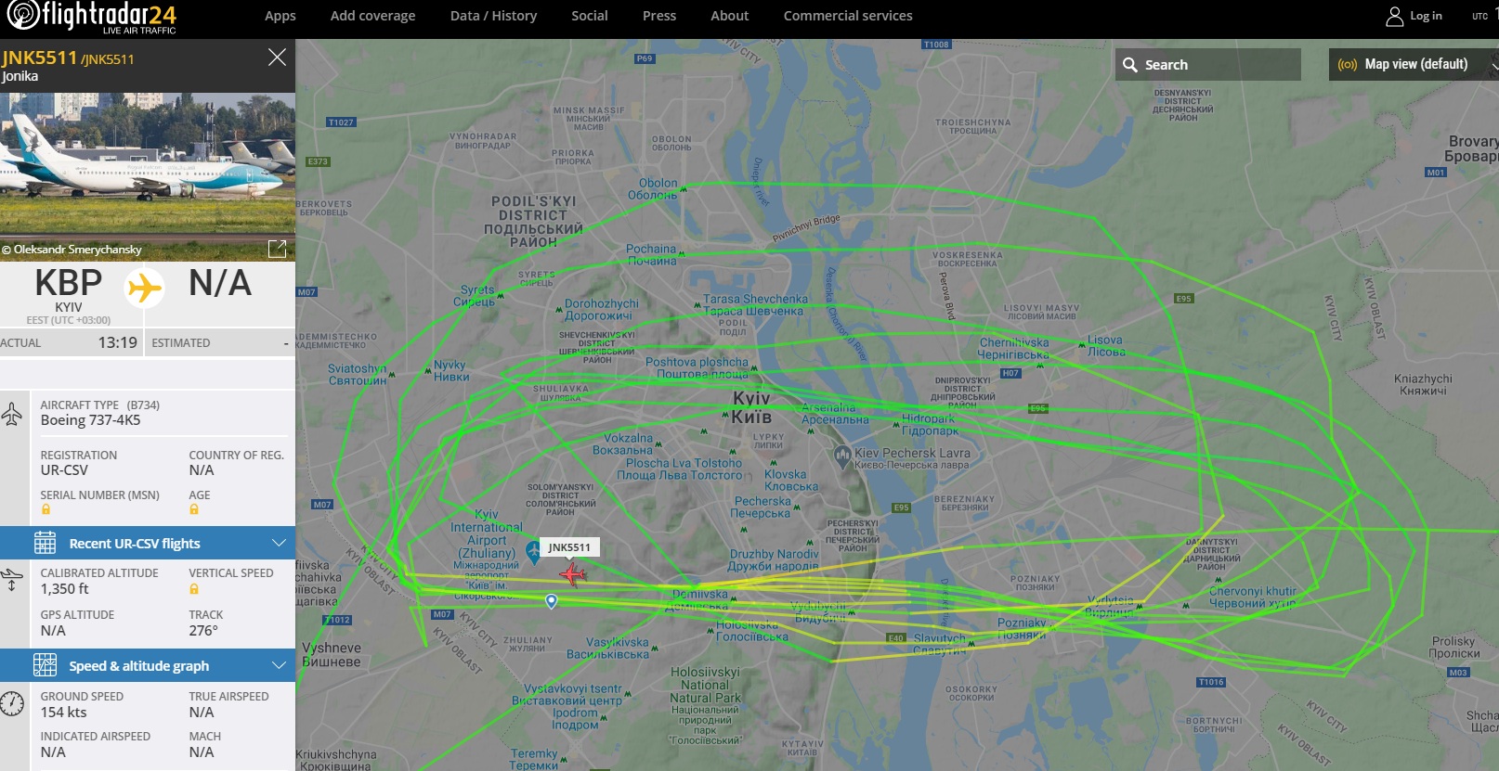Close the JNK5511 flight details panel

tap(277, 58)
